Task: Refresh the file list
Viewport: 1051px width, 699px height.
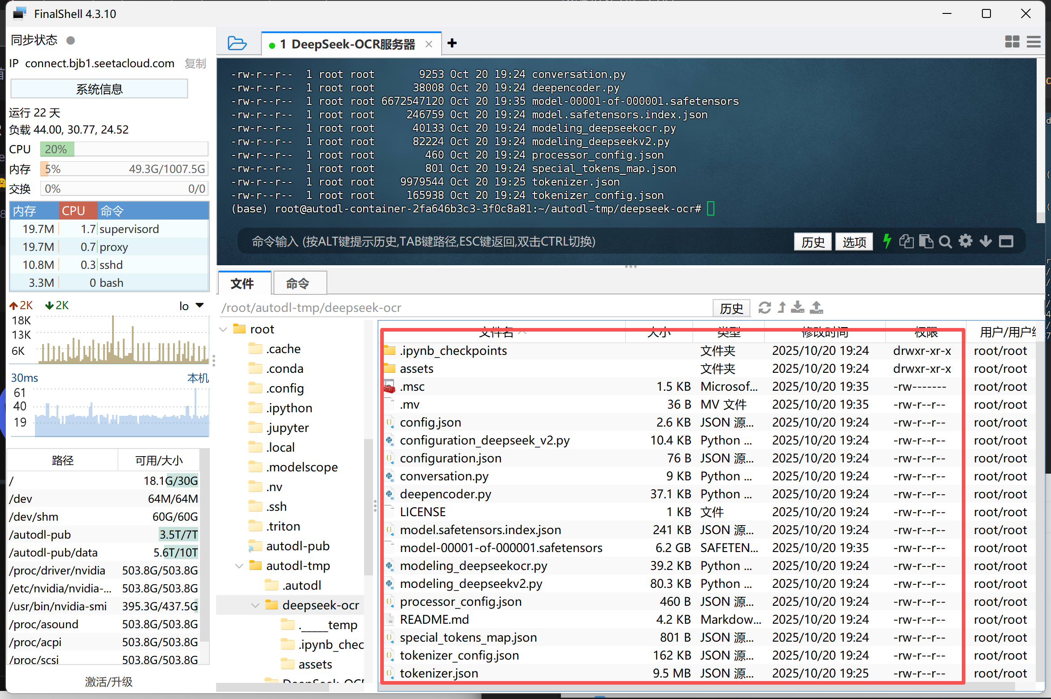Action: 764,308
